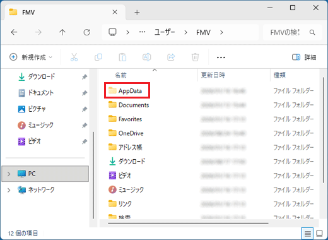
Task: Click the Share icon in toolbar
Action: click(x=171, y=57)
